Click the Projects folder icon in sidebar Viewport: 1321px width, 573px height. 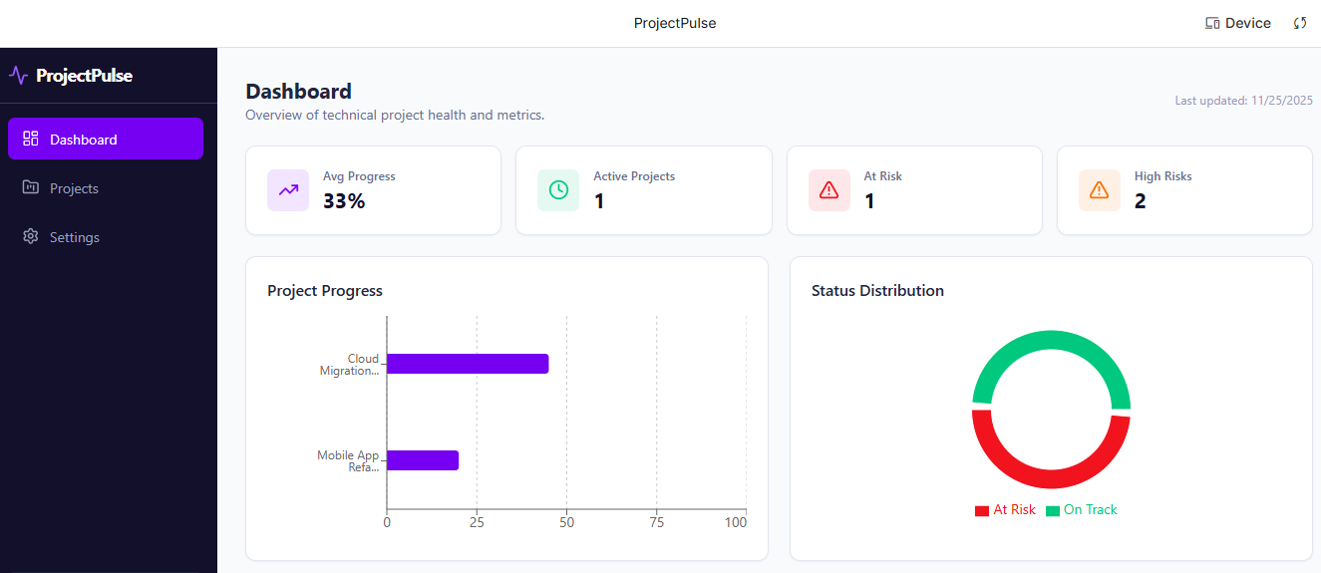(31, 187)
